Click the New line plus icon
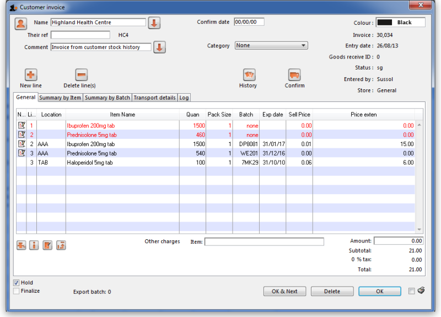Screen dimensions: 441x317 click(31, 75)
